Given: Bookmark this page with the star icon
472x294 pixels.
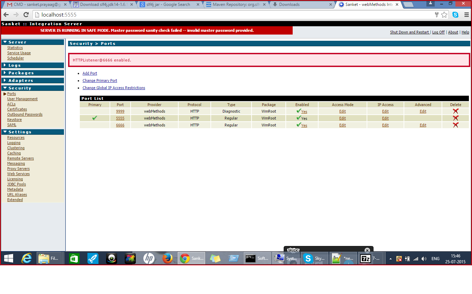Looking at the screenshot, I should 444,15.
